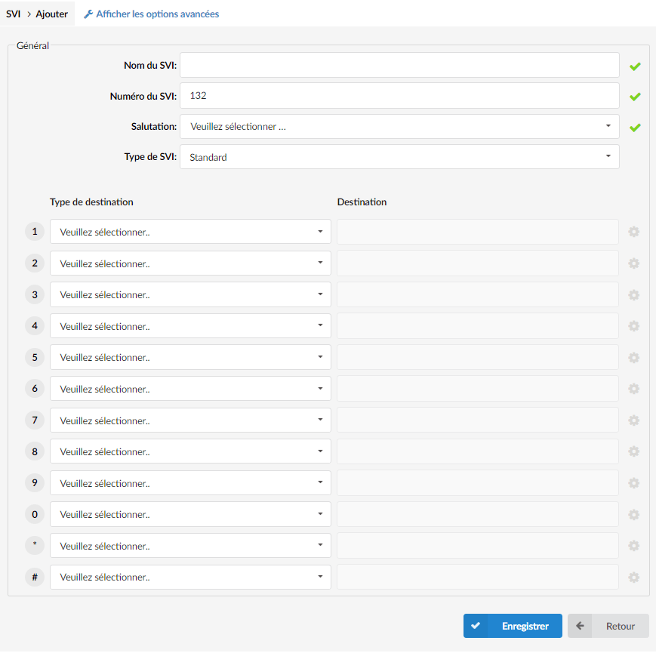Viewport: 656px width, 653px height.
Task: Click the key 5 number badge
Action: coord(35,358)
